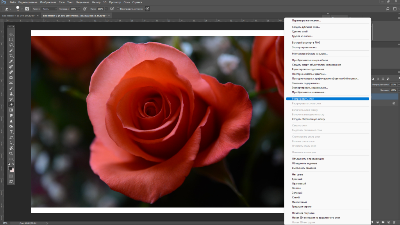The width and height of the screenshot is (400, 225).
Task: Click the foreground color swatch
Action: click(10, 168)
